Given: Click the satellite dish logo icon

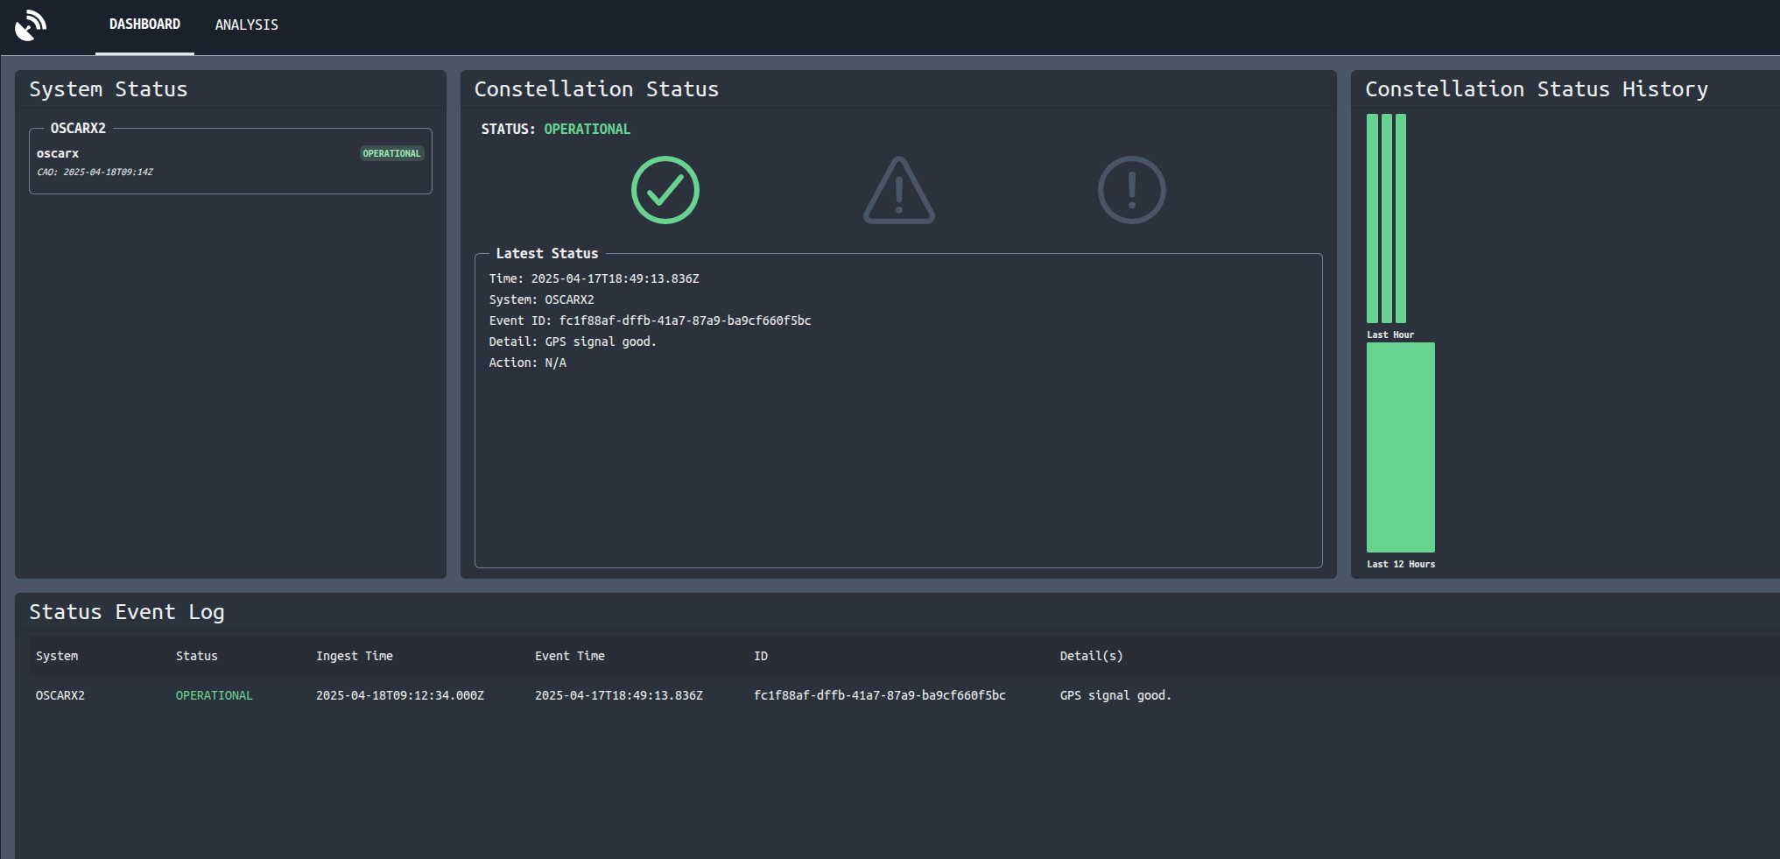Looking at the screenshot, I should click(x=31, y=25).
